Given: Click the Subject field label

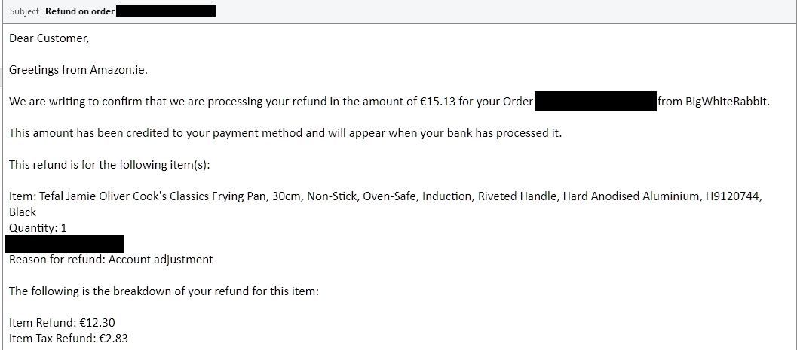Looking at the screenshot, I should tap(24, 11).
